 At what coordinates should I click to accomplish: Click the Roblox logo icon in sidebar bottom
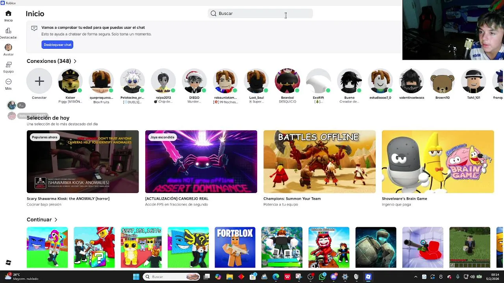(x=8, y=263)
